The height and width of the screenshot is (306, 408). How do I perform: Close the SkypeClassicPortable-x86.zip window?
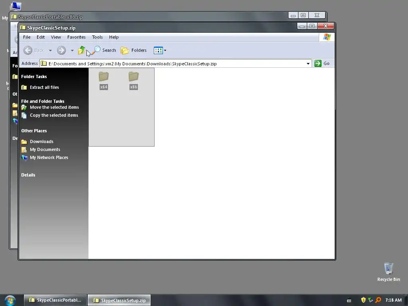coord(317,16)
